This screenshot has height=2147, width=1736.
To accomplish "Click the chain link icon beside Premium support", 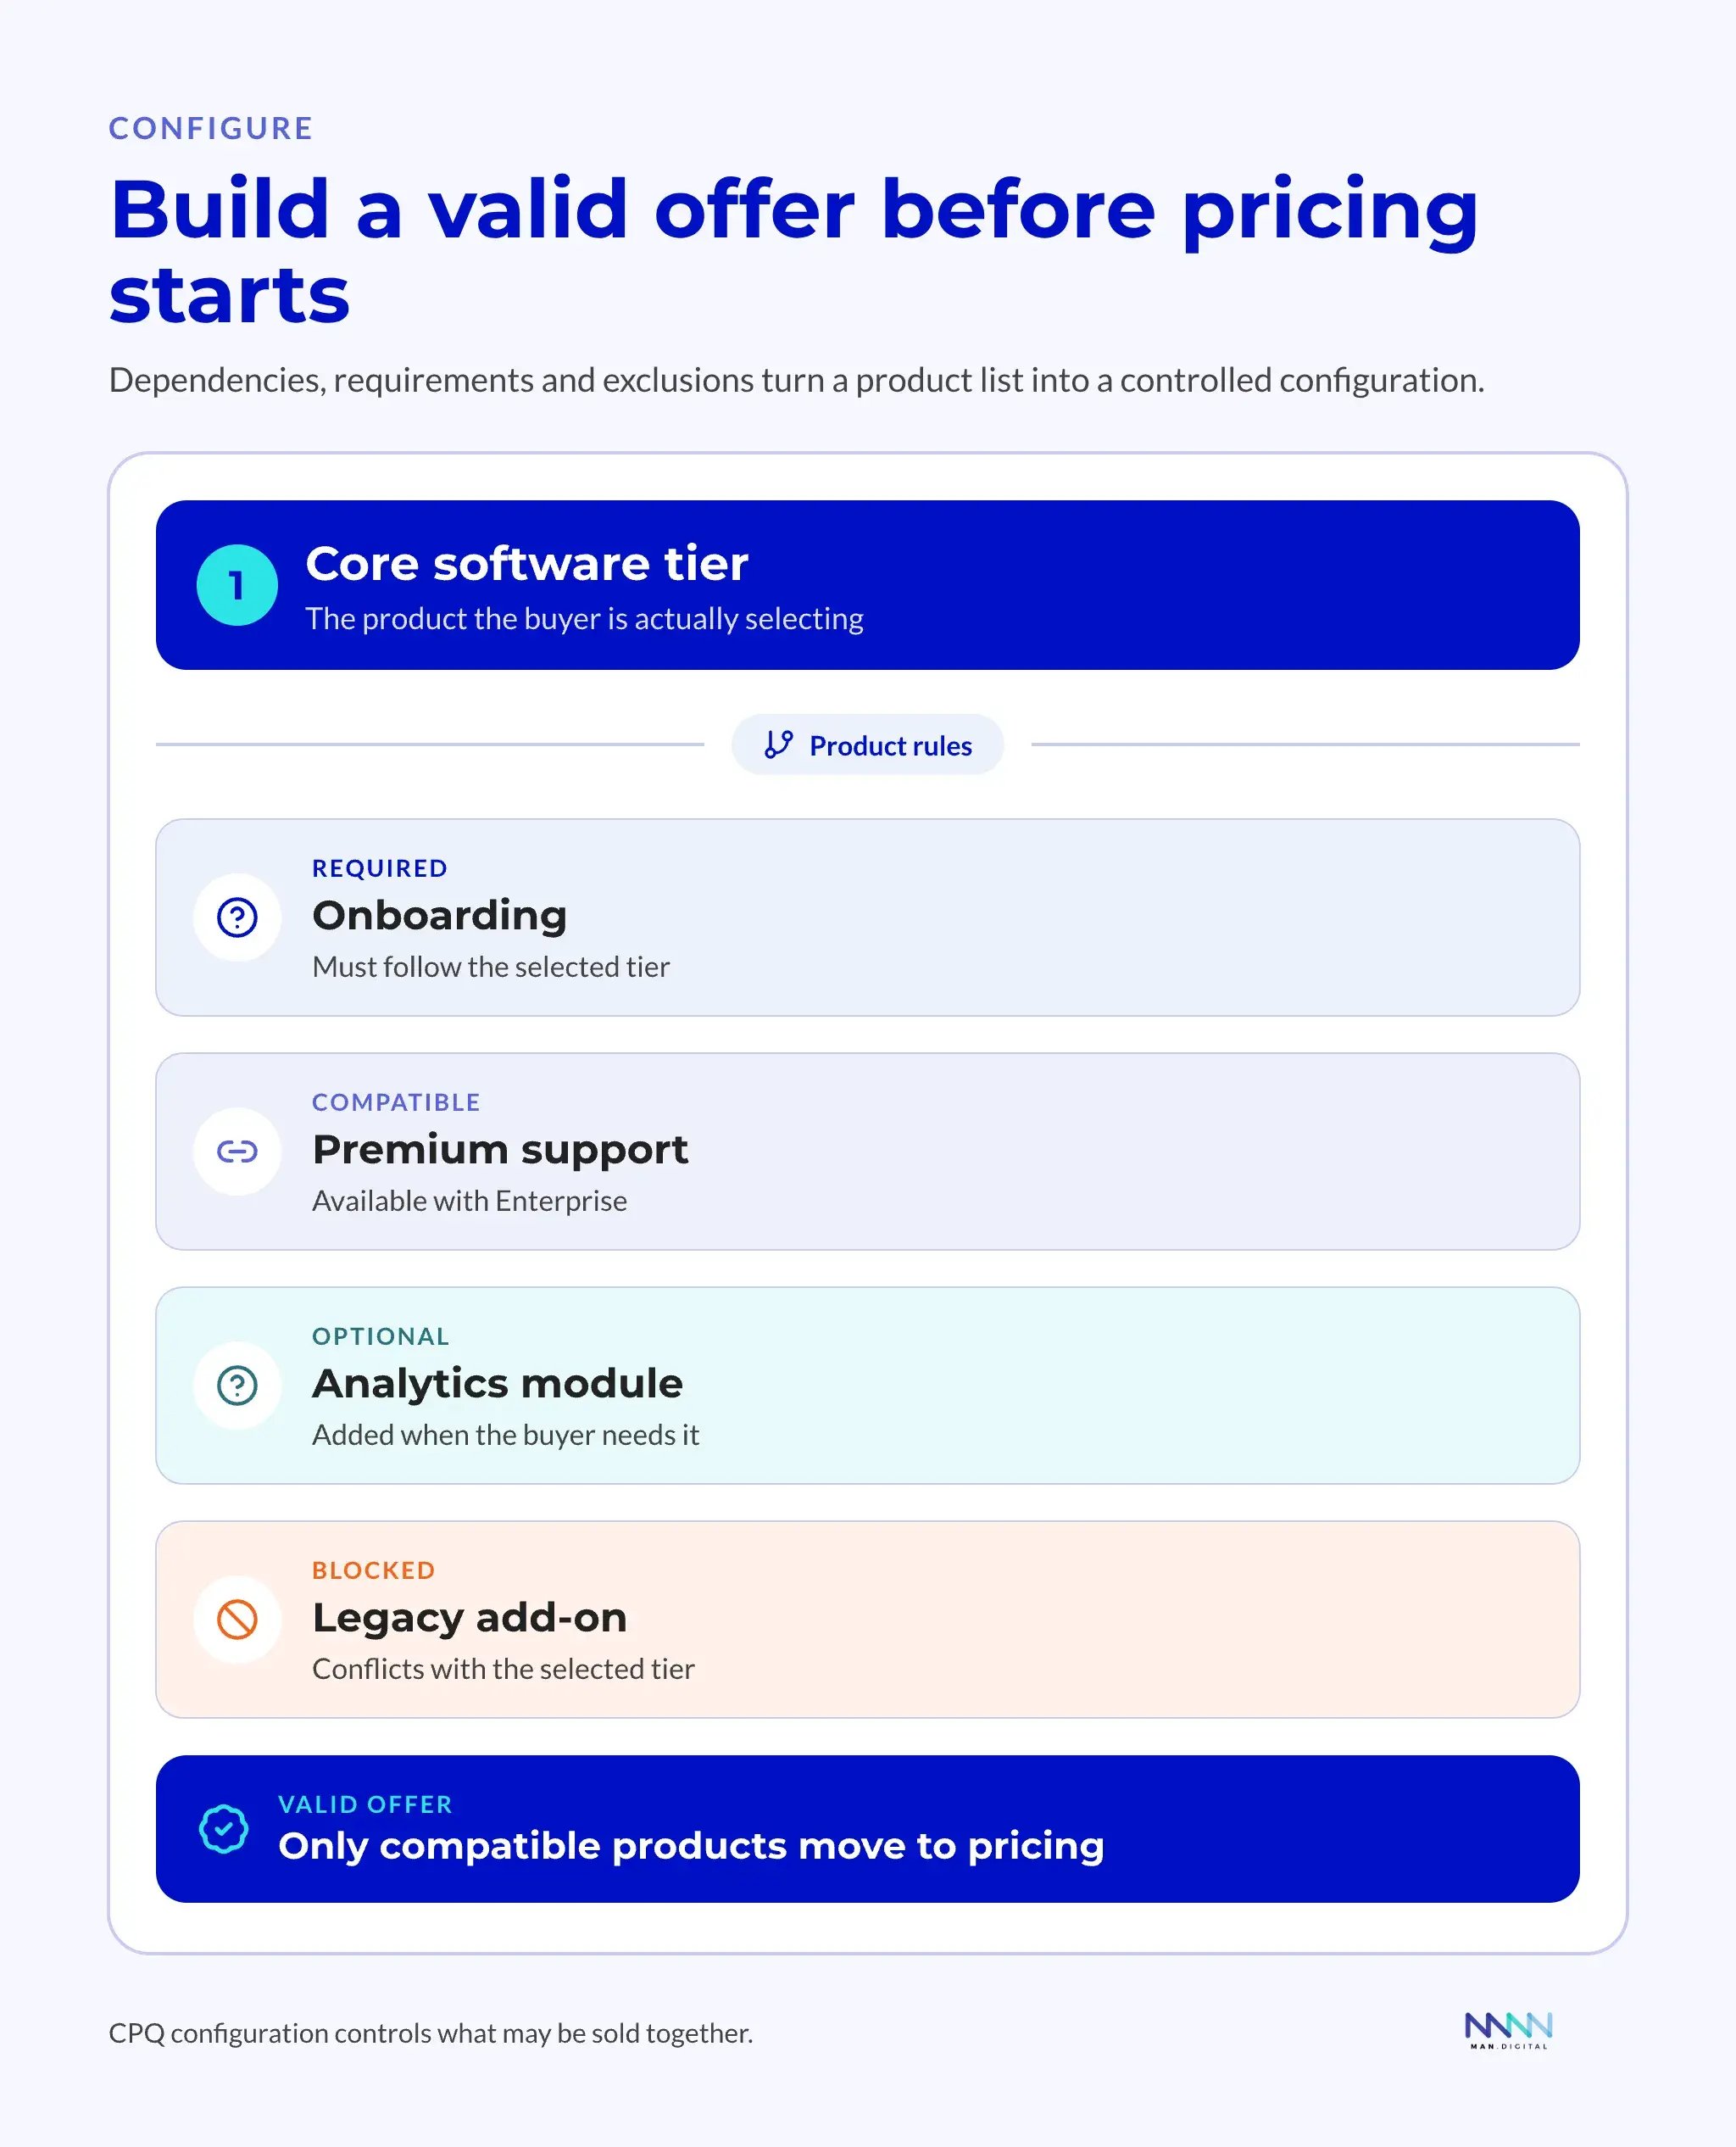I will pos(237,1152).
